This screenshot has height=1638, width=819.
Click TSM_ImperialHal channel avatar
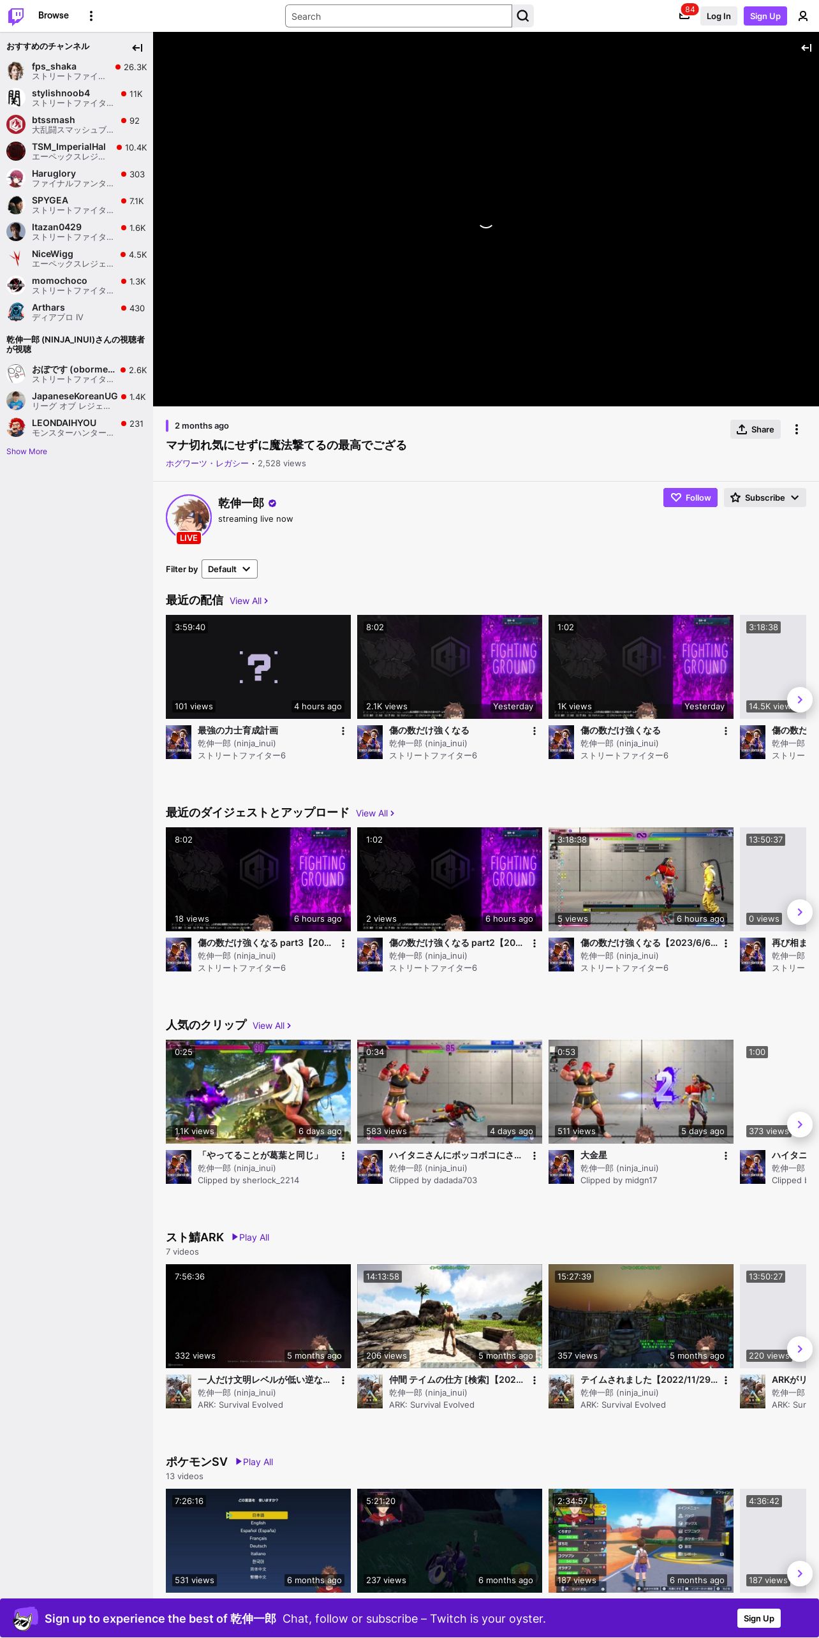click(x=16, y=151)
